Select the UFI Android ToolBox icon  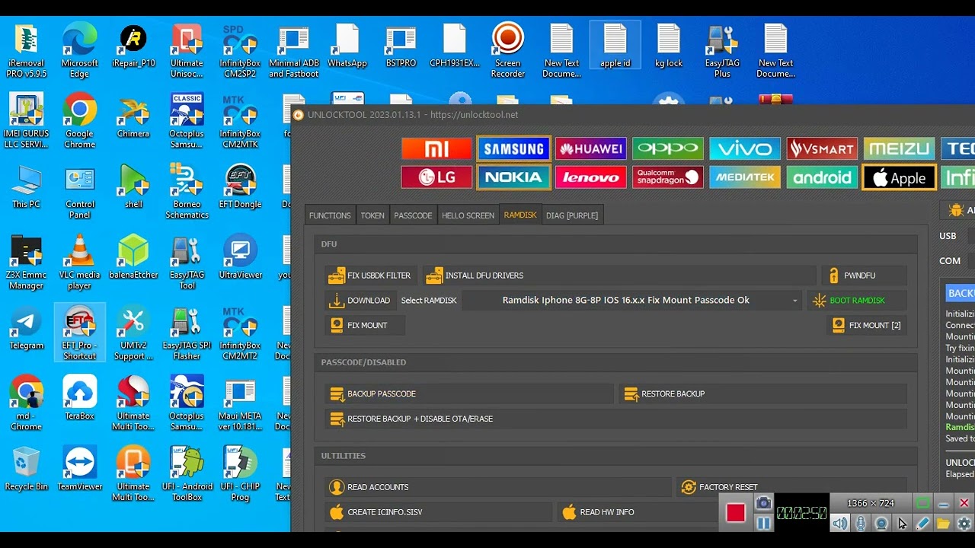[x=187, y=474]
